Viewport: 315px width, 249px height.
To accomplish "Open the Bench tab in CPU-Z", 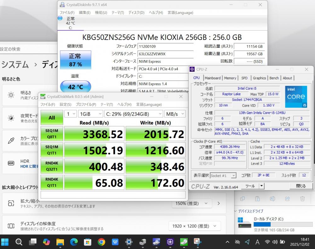I will pyautogui.click(x=274, y=78).
